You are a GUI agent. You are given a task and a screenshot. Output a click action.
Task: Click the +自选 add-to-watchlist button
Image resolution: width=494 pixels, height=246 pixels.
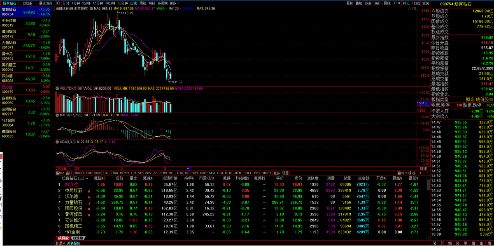[x=415, y=3]
